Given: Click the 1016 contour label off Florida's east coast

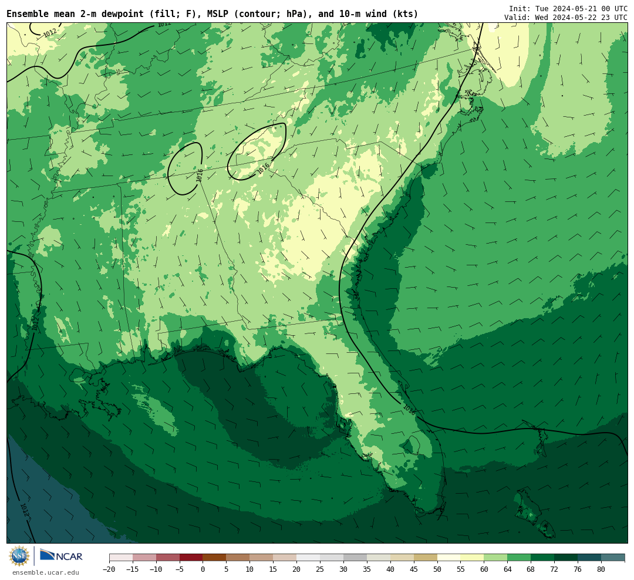Looking at the screenshot, I should coord(409,410).
